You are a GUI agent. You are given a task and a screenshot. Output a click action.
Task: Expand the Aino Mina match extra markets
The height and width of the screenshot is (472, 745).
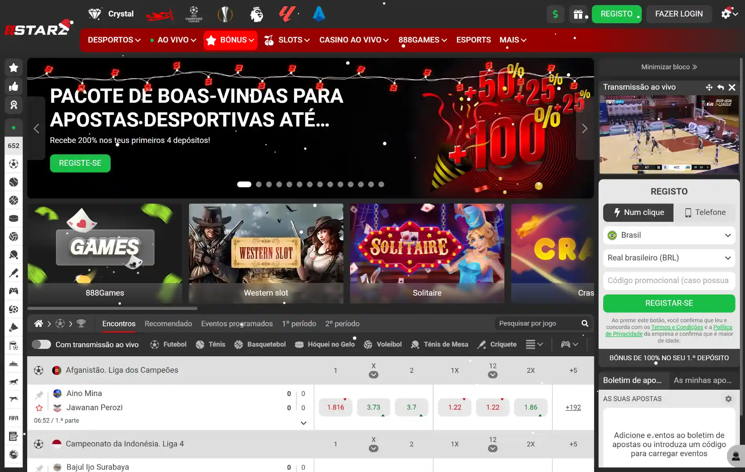click(x=303, y=423)
